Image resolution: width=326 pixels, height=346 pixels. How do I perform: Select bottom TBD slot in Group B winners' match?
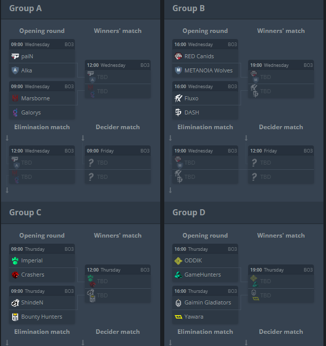281,91
